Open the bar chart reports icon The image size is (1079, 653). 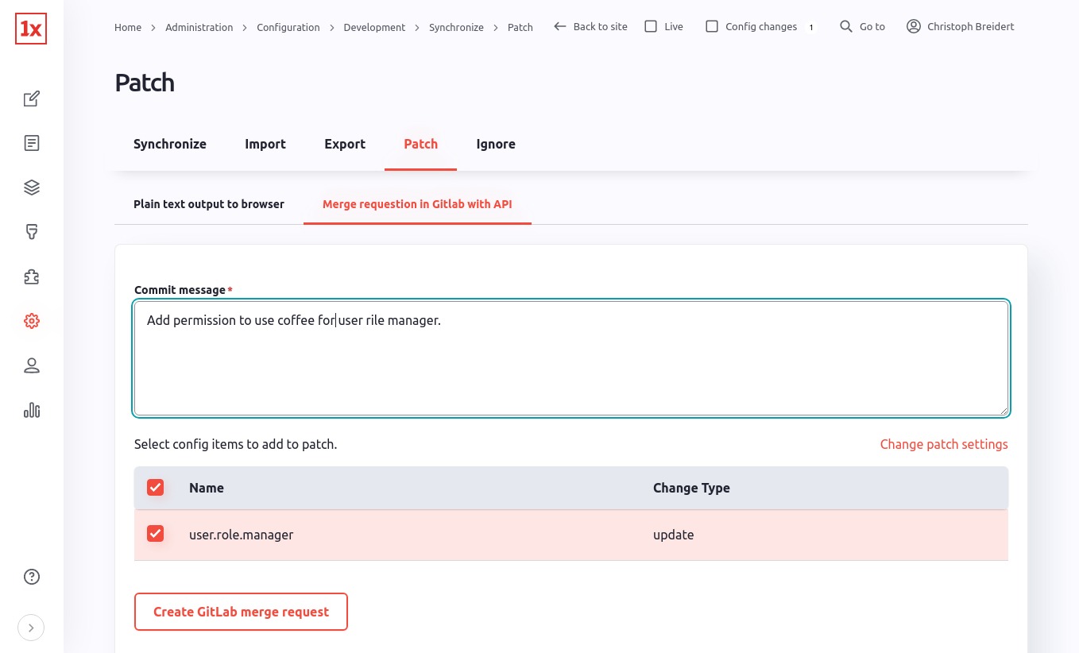(32, 411)
